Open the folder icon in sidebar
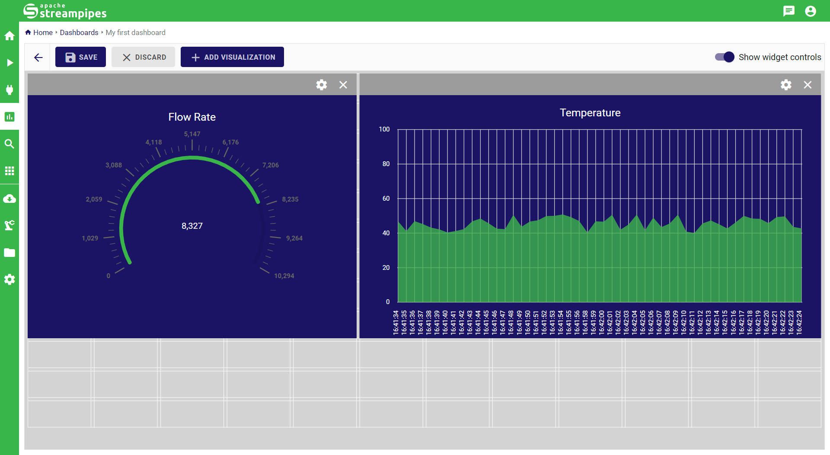Image resolution: width=830 pixels, height=455 pixels. pyautogui.click(x=10, y=253)
